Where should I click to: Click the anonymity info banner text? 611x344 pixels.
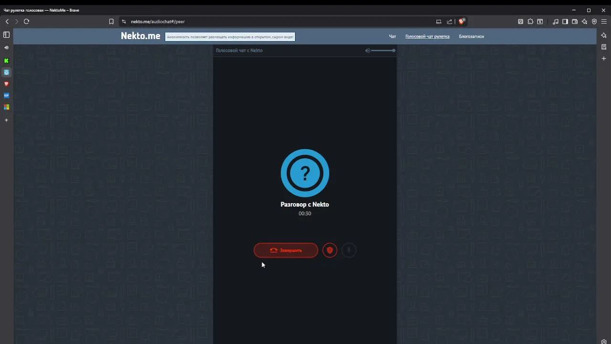pyautogui.click(x=230, y=37)
